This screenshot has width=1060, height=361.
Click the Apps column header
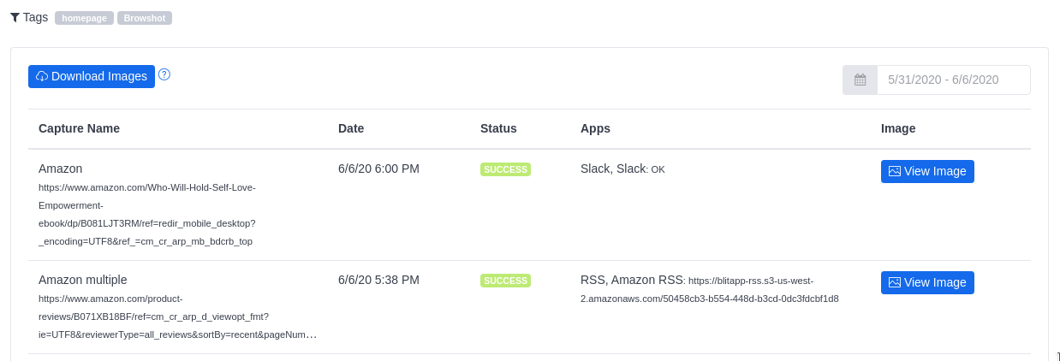(595, 128)
